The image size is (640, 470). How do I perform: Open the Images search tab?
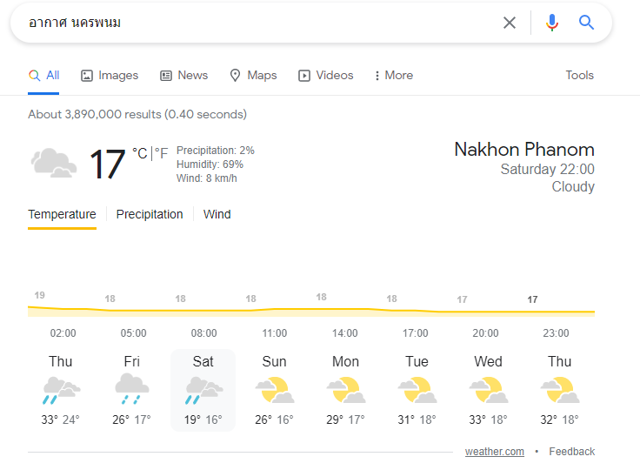coord(110,76)
